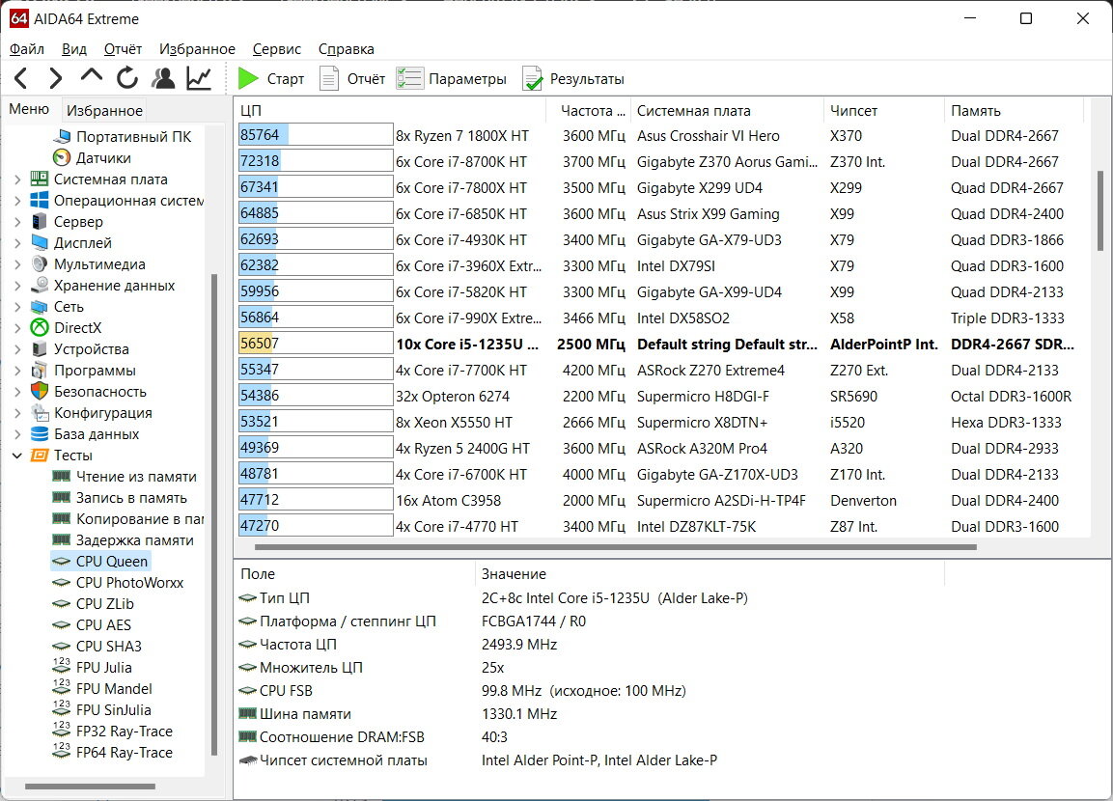Viewport: 1113px width, 801px height.
Task: Sort by the Чипсет column header
Action: tap(884, 111)
